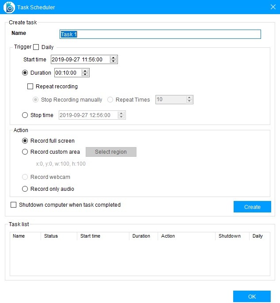Viewport: 280px width, 303px height.
Task: Increase Duration using the up spinner
Action: 85,71
